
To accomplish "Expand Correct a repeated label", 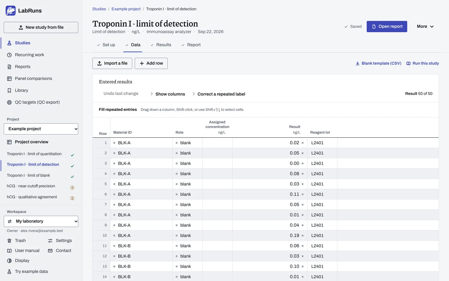I will click(219, 94).
